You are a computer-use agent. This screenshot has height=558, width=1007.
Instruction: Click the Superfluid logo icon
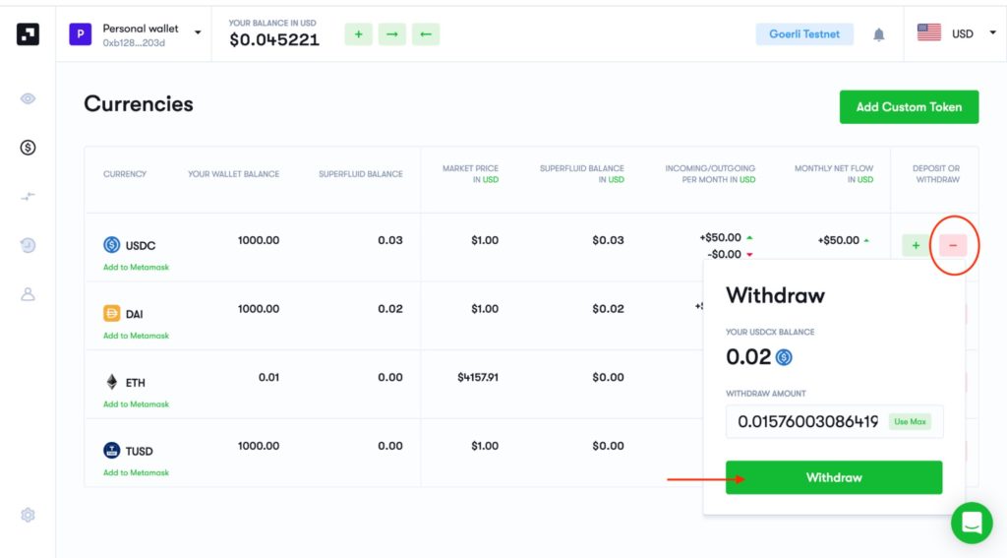28,34
